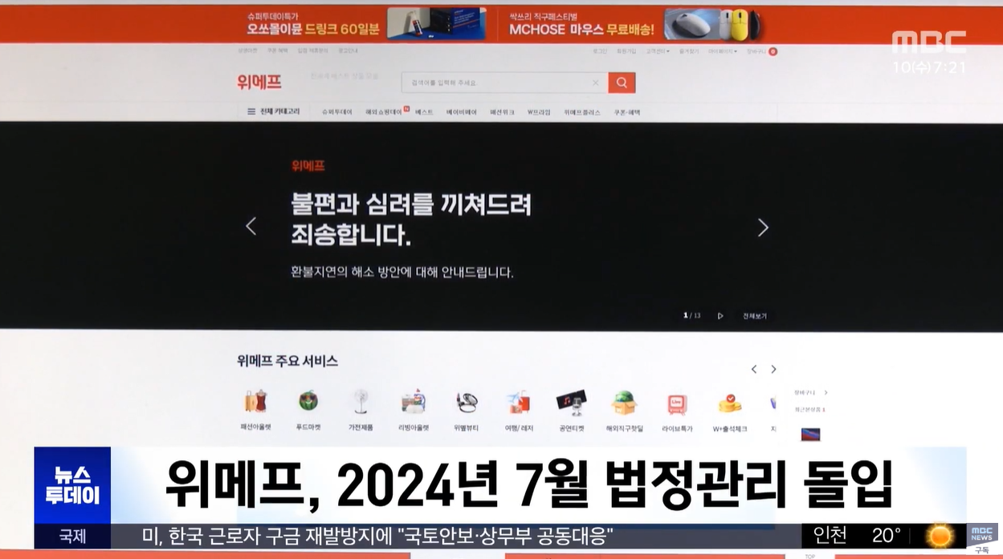Click the ticker headline about 국토안보·상무부 공동대응
Image resolution: width=1003 pixels, height=559 pixels.
(377, 535)
